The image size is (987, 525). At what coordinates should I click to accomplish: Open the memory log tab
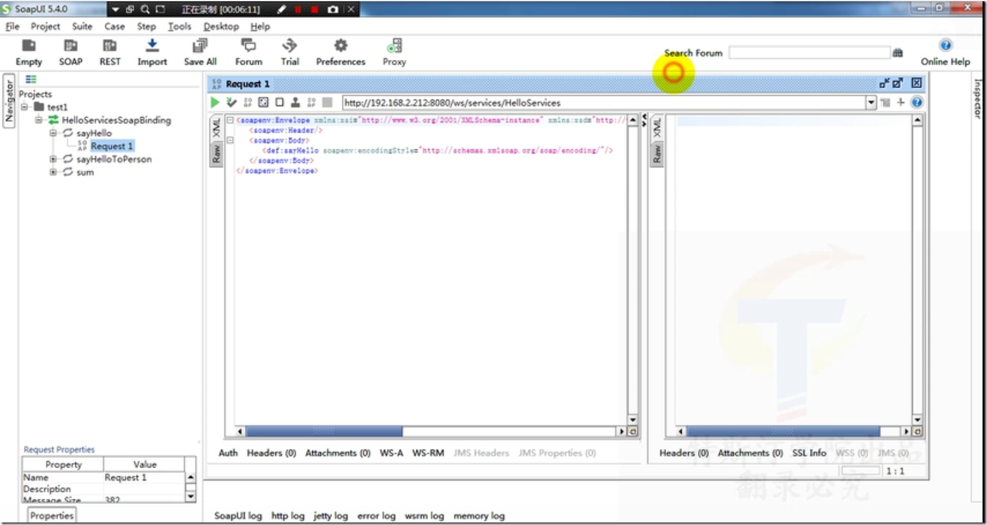(479, 515)
